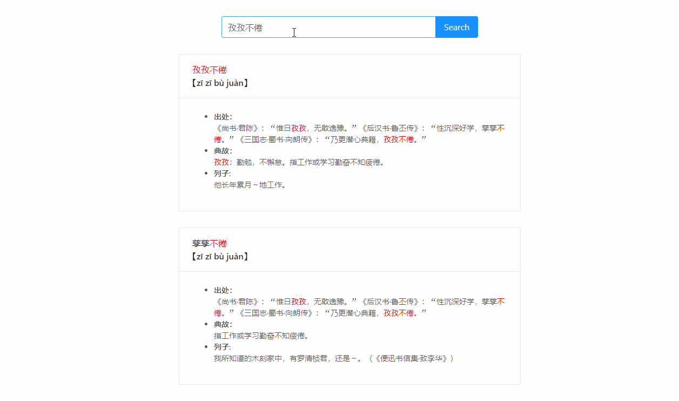The height and width of the screenshot is (401, 679).
Task: Click 典故 label in first result card
Action: point(223,151)
